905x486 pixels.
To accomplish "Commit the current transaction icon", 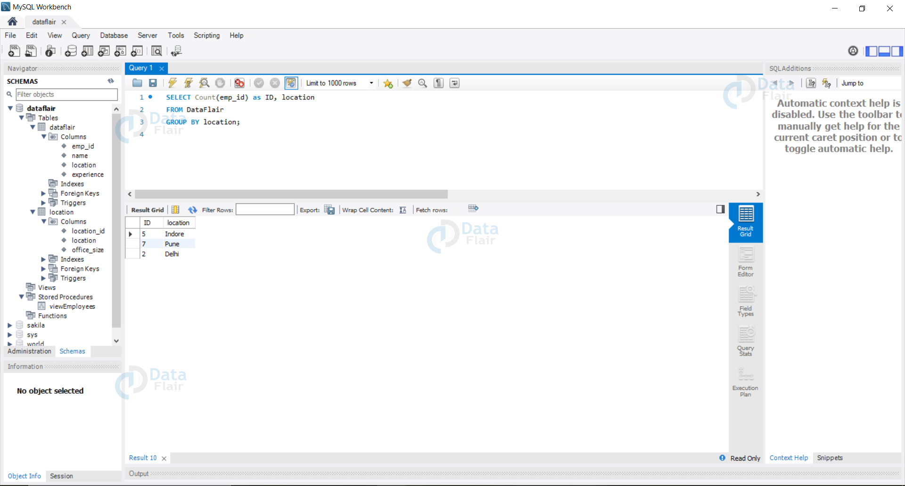I will (x=259, y=83).
